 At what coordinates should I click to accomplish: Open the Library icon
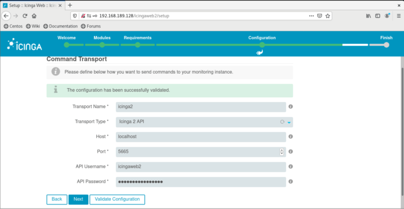pos(368,16)
